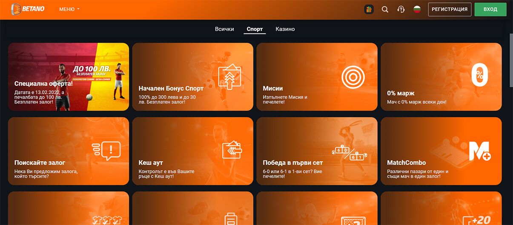This screenshot has width=513, height=225.
Task: Open the Мисии card title
Action: (x=273, y=89)
